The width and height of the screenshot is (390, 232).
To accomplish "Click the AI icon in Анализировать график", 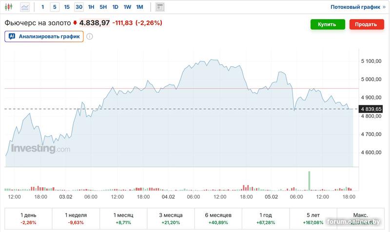I will (12, 37).
